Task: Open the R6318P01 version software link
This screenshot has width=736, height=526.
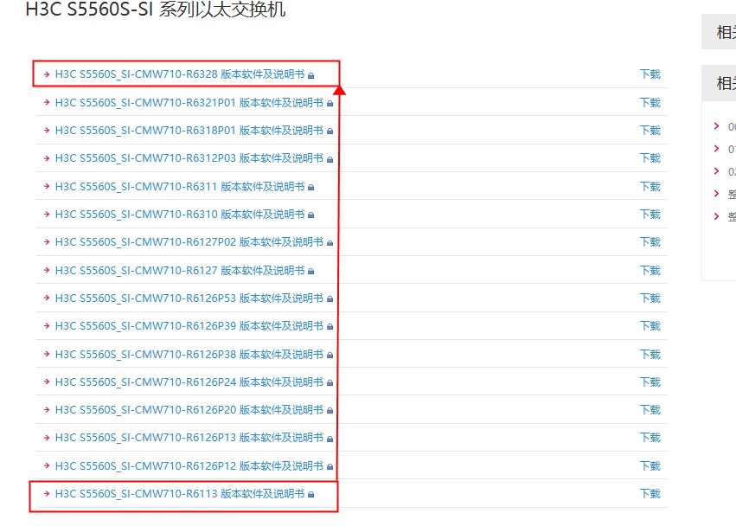Action: click(189, 130)
